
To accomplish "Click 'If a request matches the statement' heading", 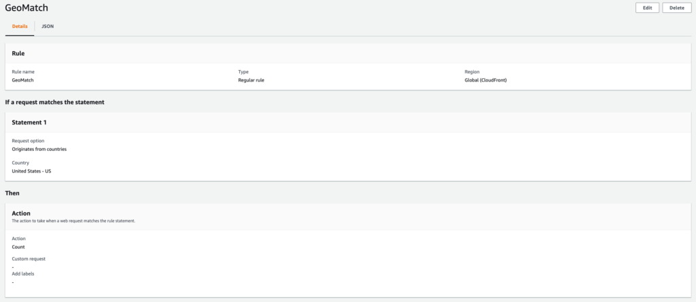I will click(x=54, y=102).
